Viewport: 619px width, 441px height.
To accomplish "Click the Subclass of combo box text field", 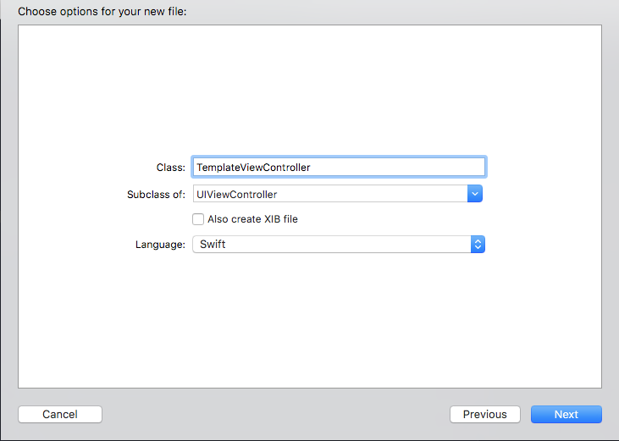I will pos(330,194).
